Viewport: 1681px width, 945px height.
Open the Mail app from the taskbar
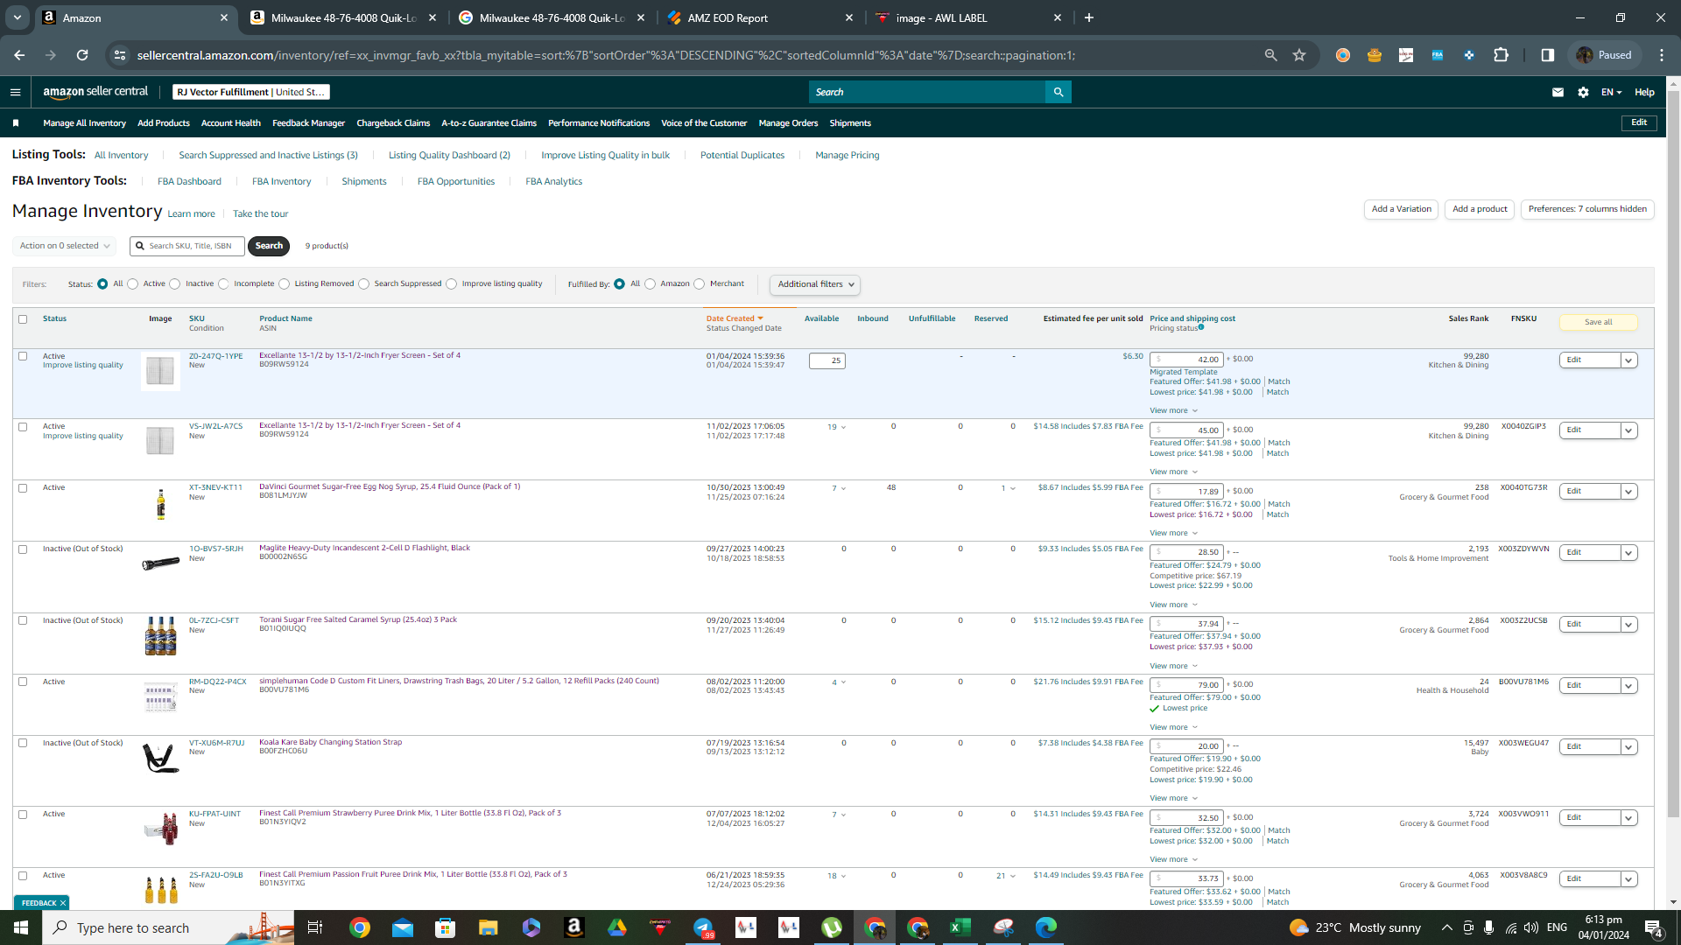[402, 927]
